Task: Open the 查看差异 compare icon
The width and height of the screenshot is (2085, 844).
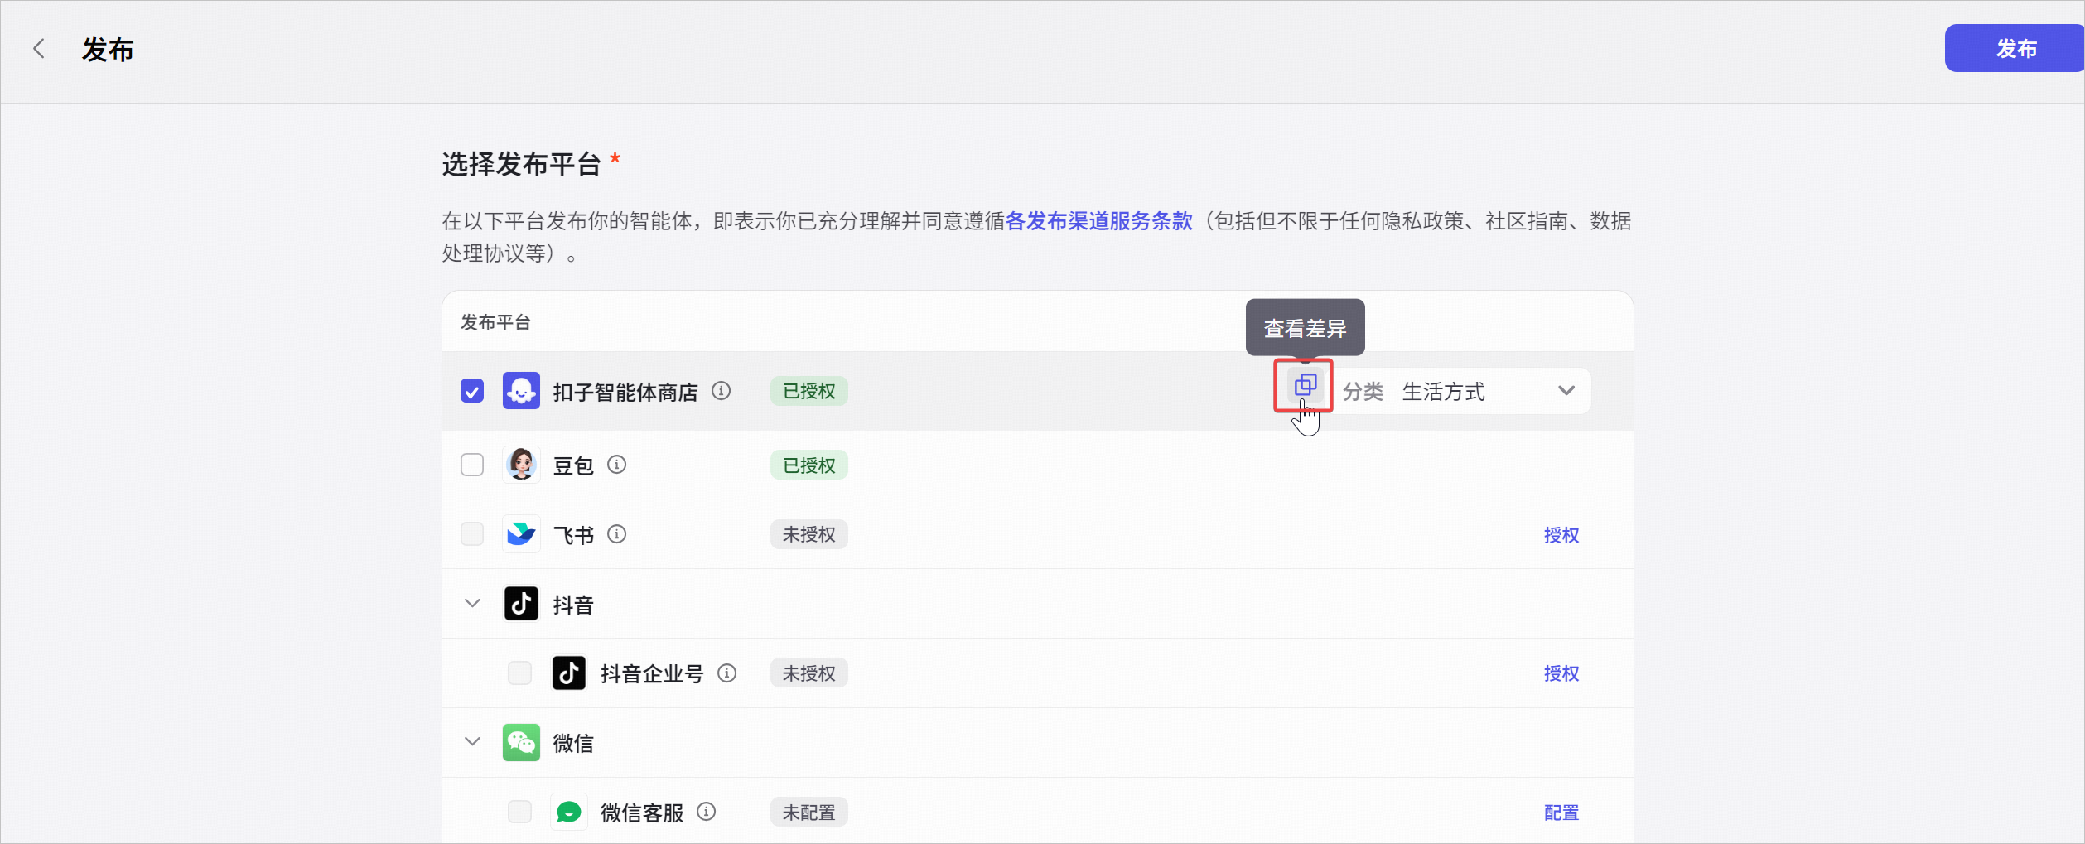Action: click(1305, 384)
